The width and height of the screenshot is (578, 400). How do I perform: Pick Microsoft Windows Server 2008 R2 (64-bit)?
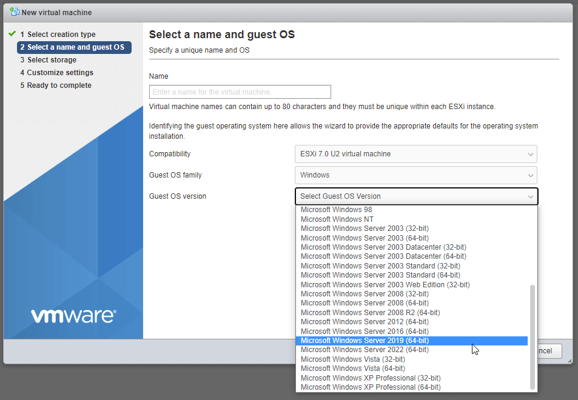click(x=412, y=313)
